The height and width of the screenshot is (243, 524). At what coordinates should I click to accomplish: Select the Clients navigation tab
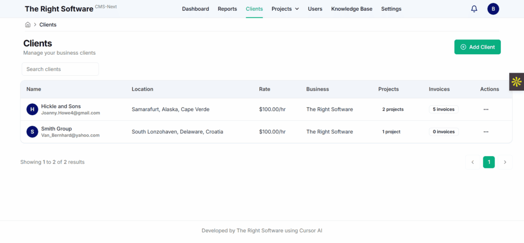pyautogui.click(x=254, y=9)
